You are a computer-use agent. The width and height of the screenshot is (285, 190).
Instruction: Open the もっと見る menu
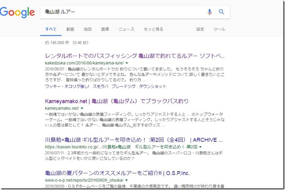click(x=154, y=29)
